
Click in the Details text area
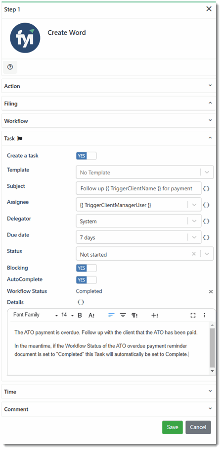(108, 348)
